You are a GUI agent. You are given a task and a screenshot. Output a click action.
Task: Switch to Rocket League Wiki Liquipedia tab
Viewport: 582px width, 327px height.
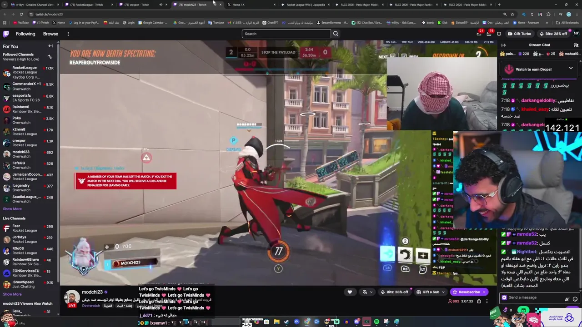306,5
